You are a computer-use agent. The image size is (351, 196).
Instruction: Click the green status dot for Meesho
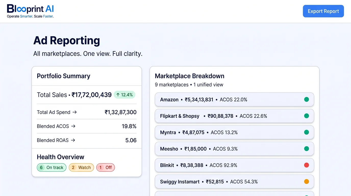coord(307,149)
